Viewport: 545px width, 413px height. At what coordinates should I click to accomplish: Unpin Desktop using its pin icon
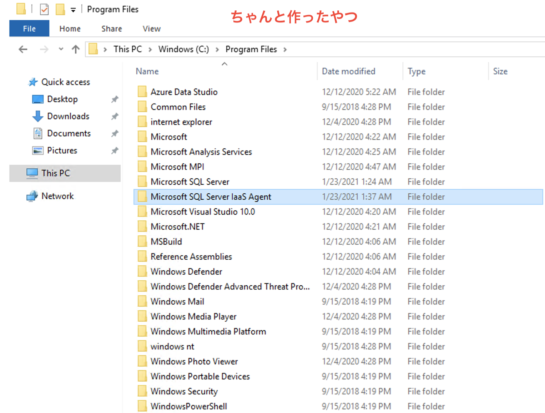(115, 99)
